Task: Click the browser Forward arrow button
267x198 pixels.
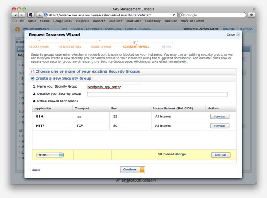Action: (x=23, y=15)
